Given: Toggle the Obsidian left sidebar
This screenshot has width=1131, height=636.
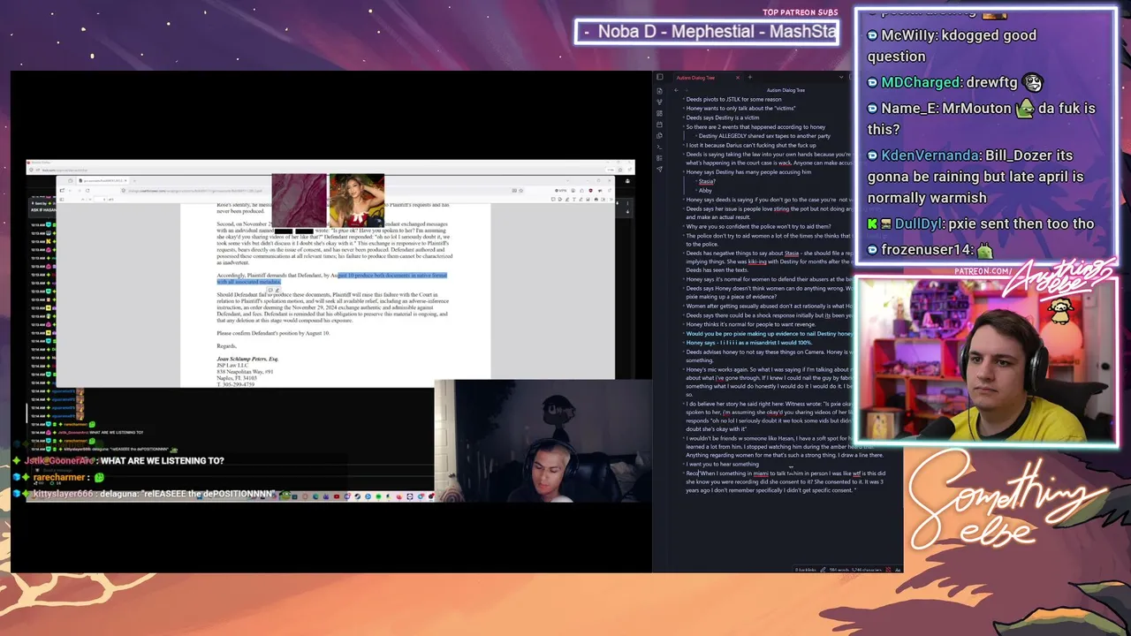Looking at the screenshot, I should [x=659, y=77].
